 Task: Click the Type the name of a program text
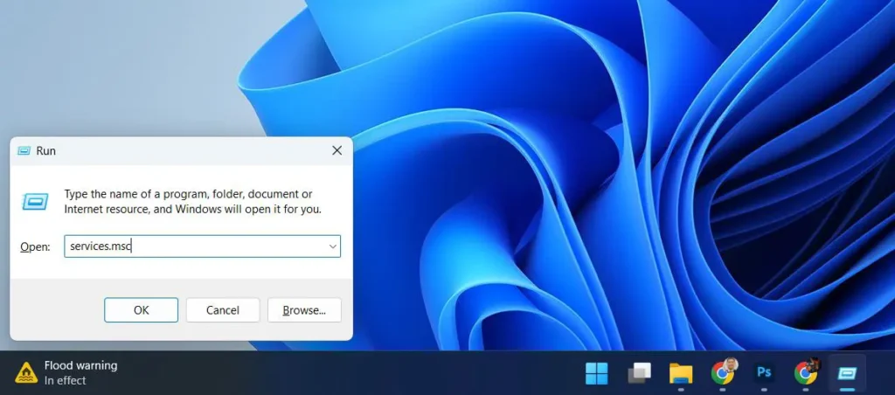point(192,202)
